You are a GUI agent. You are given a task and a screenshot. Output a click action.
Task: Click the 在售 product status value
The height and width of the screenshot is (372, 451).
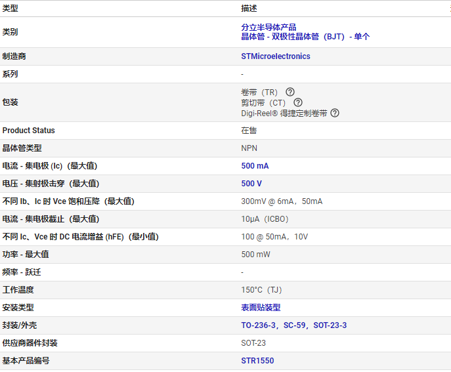(x=249, y=131)
